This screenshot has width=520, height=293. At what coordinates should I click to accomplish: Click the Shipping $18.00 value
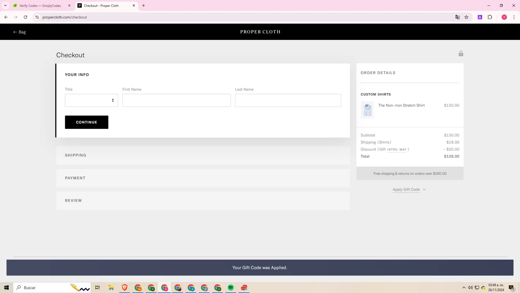click(453, 142)
